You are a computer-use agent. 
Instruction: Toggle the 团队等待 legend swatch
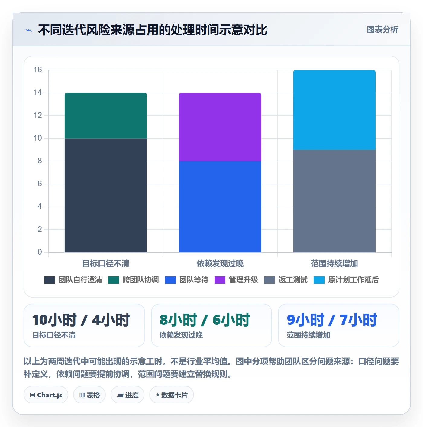pos(170,280)
